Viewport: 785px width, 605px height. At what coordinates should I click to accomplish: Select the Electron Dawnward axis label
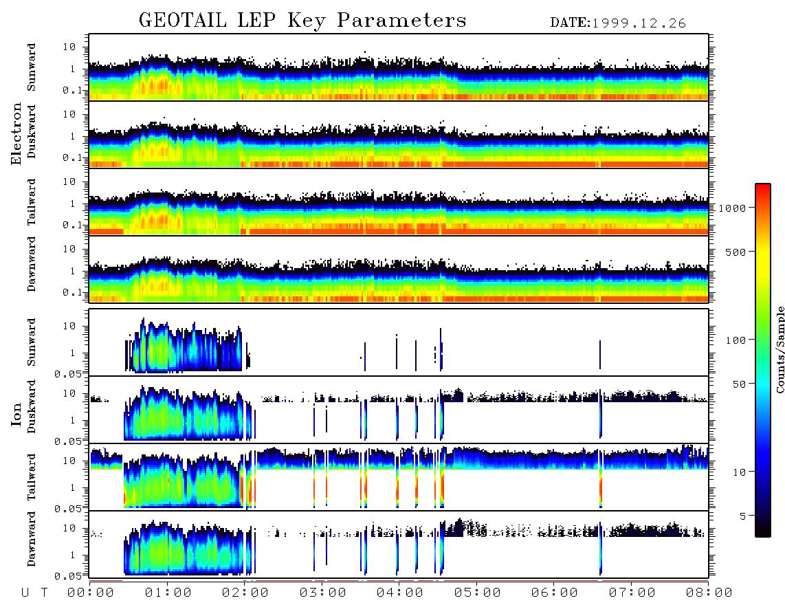point(32,265)
